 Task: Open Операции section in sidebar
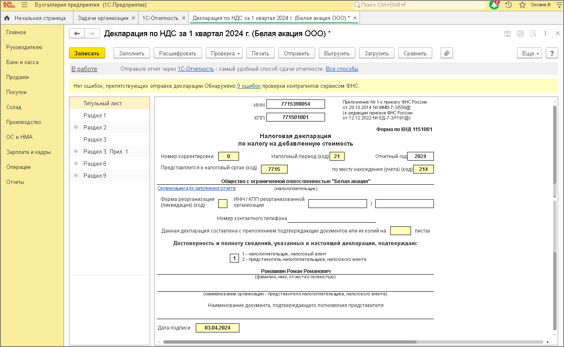click(18, 167)
